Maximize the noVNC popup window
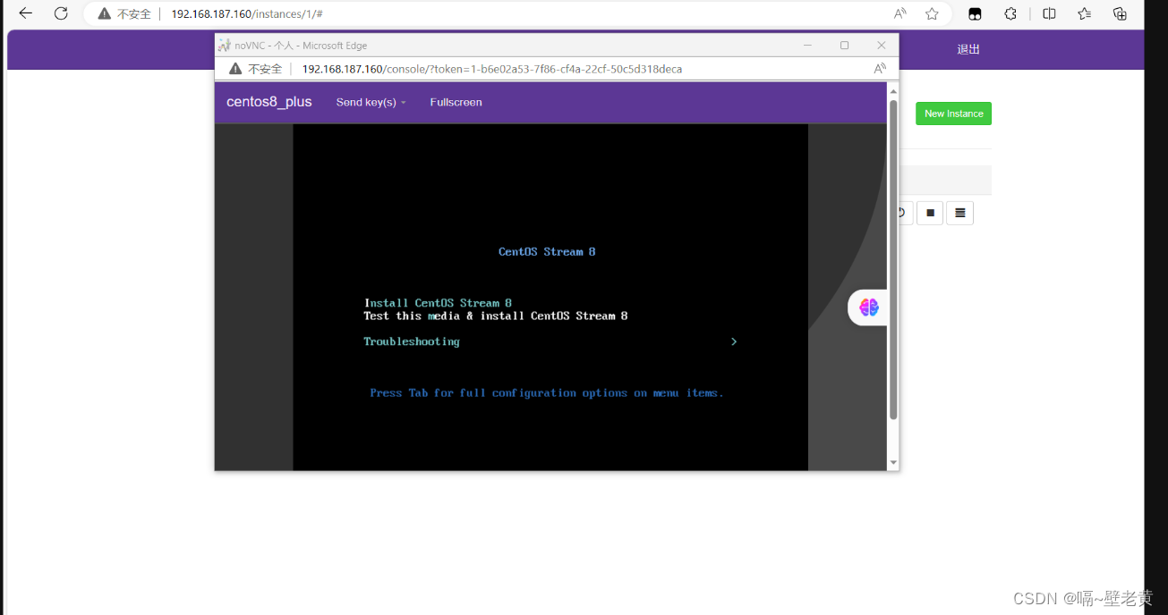This screenshot has height=615, width=1168. point(844,45)
